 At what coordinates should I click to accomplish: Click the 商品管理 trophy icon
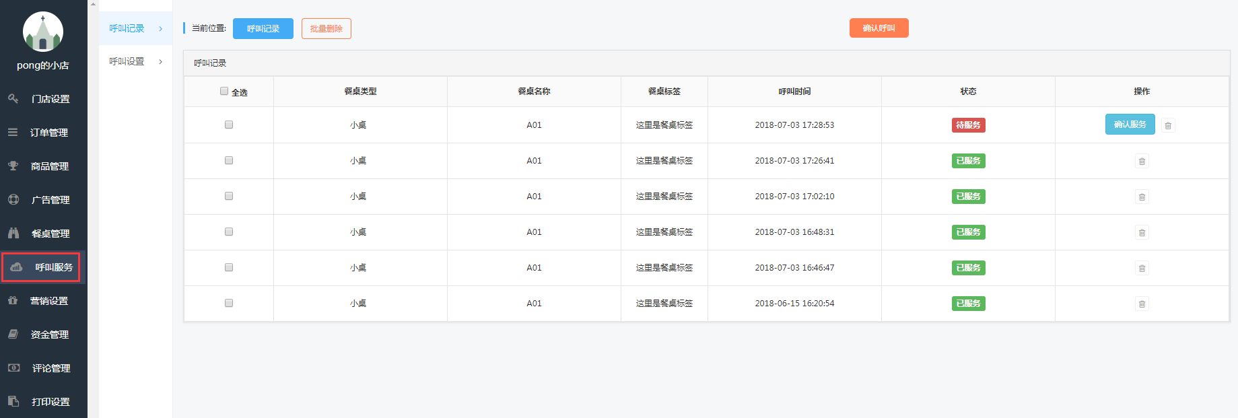(13, 166)
